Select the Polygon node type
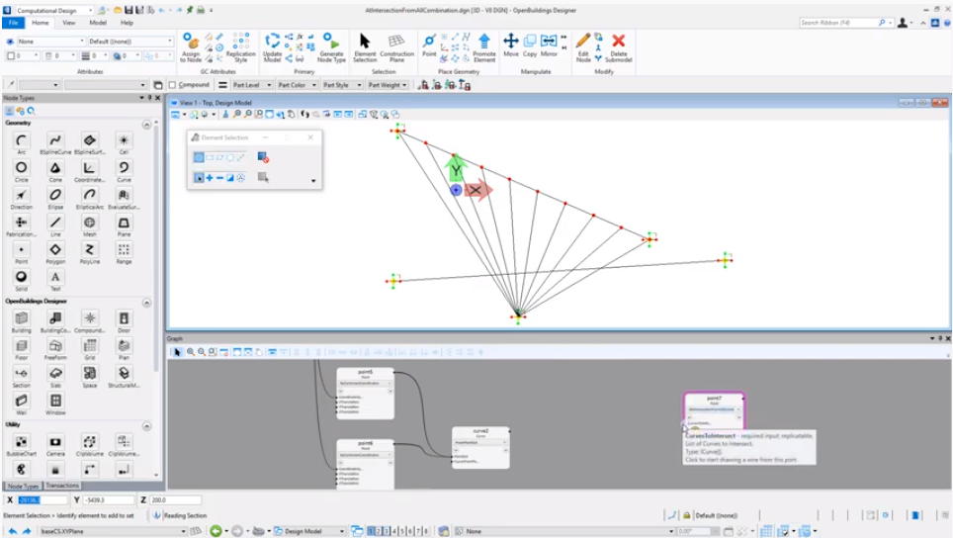 click(x=55, y=253)
